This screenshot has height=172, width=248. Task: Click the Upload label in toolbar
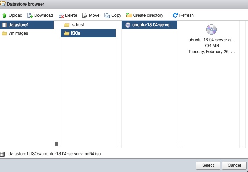click(15, 15)
